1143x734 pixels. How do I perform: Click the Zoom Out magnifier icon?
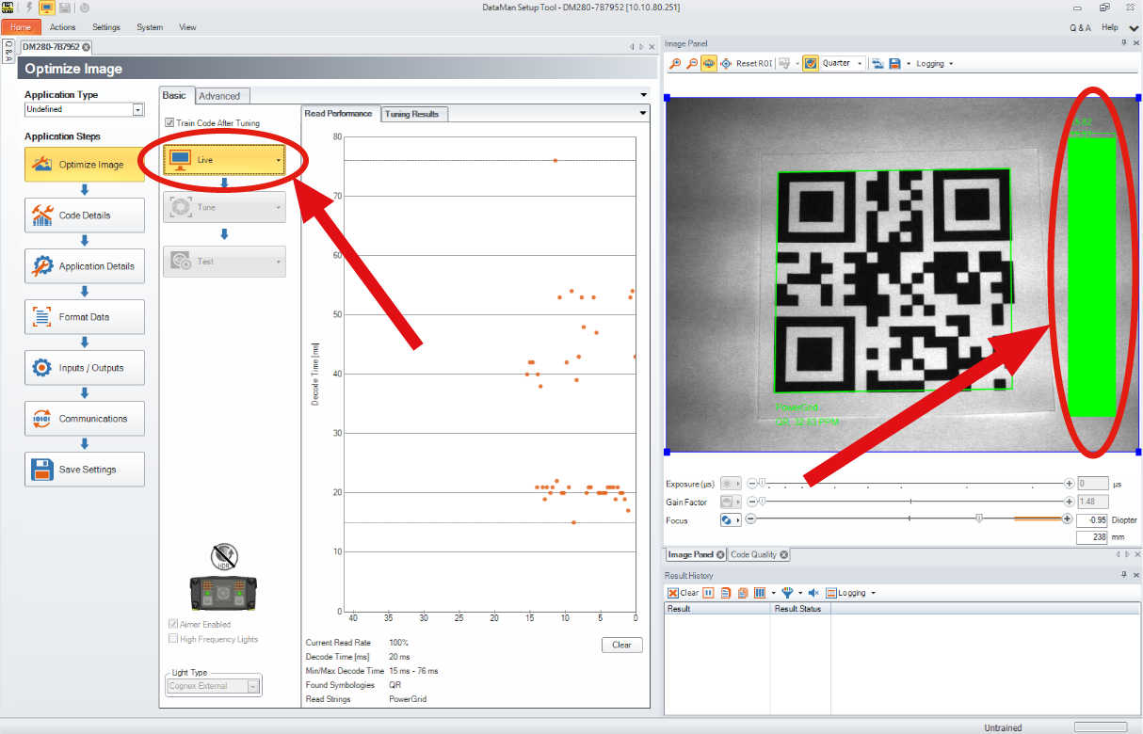pyautogui.click(x=692, y=63)
